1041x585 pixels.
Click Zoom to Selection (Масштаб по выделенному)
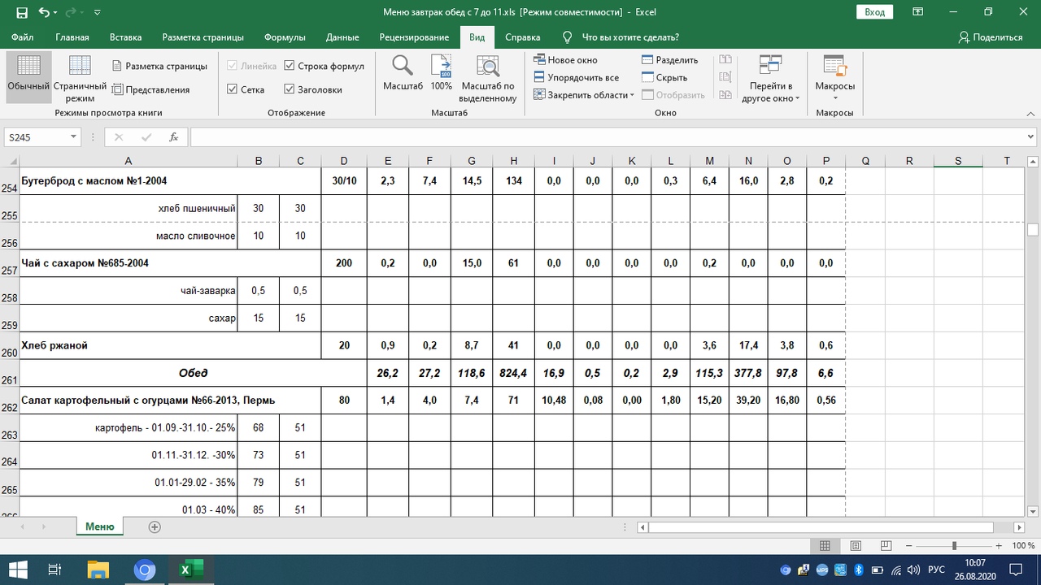tap(488, 80)
